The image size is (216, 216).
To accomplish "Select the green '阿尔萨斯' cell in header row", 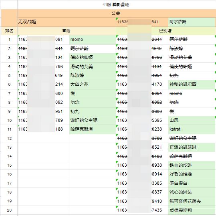I will click(191, 22).
